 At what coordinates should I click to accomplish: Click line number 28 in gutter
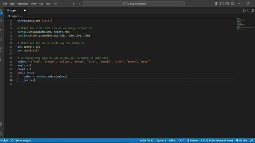(x=11, y=73)
